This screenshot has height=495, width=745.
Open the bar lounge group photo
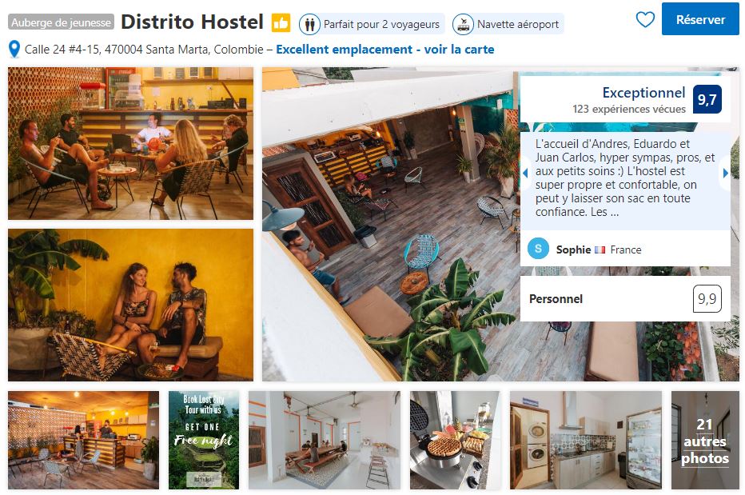[x=130, y=143]
